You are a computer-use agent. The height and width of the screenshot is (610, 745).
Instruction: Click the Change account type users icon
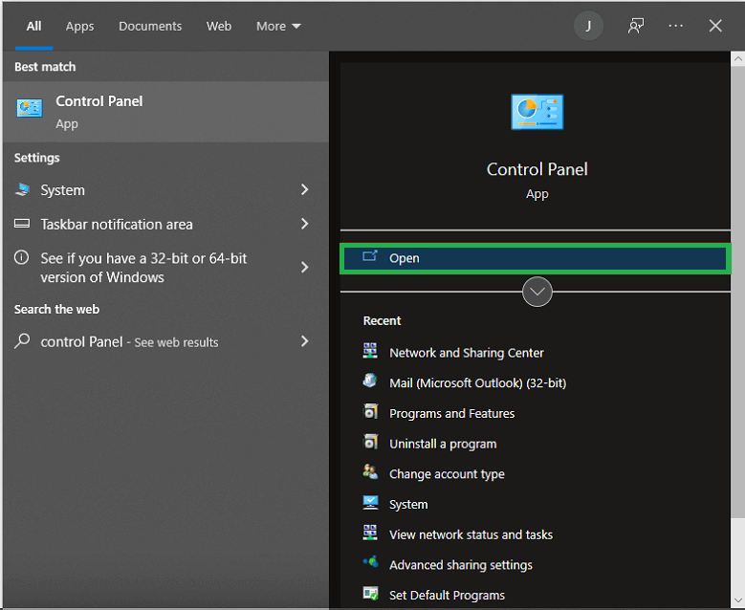(370, 471)
